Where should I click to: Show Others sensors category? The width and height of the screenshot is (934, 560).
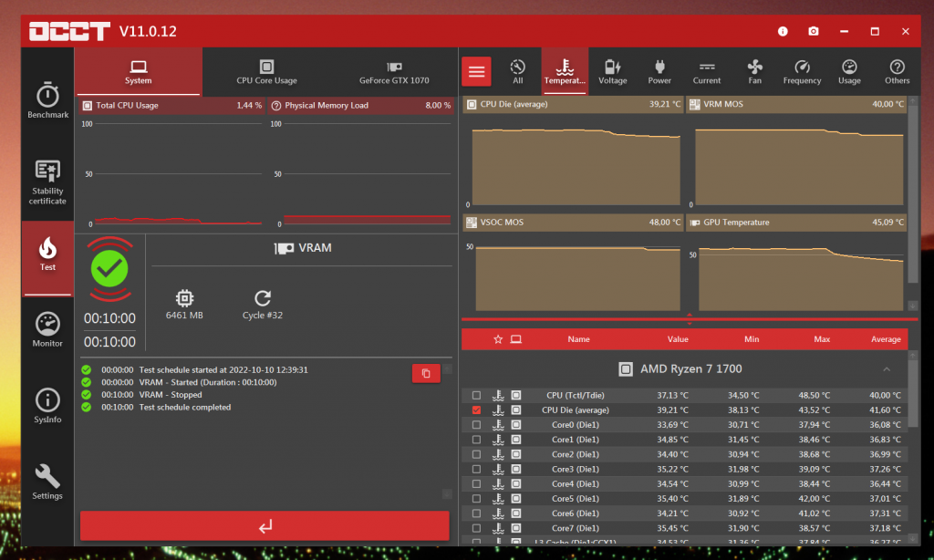(x=898, y=72)
